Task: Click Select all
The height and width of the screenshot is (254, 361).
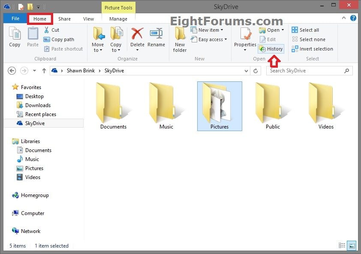Action: [305, 30]
